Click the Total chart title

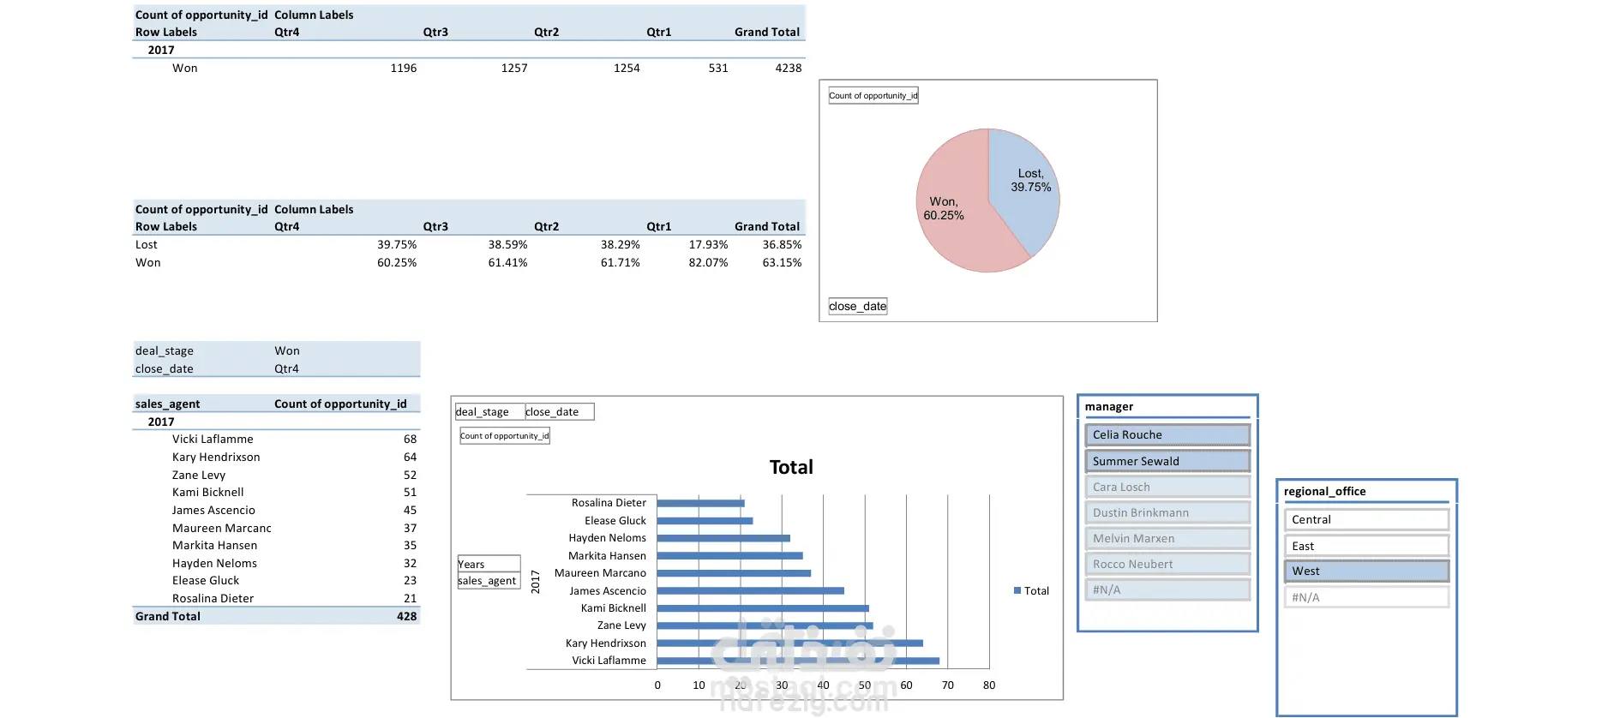click(x=791, y=467)
